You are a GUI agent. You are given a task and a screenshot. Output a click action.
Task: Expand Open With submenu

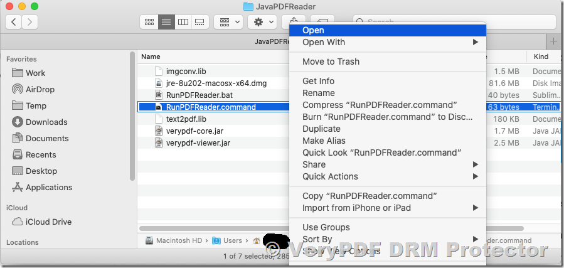tap(388, 43)
